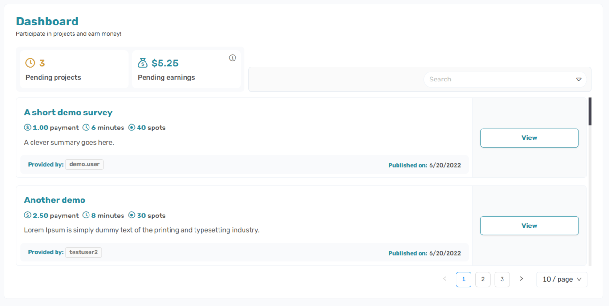Screen dimensions: 609x306
Task: Select page 3 in pagination
Action: click(502, 279)
